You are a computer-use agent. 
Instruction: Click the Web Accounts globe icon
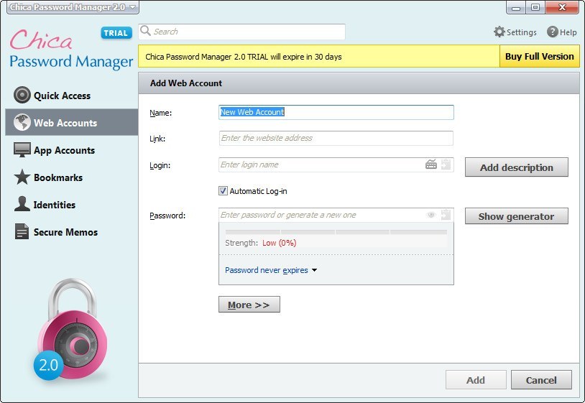tap(22, 122)
